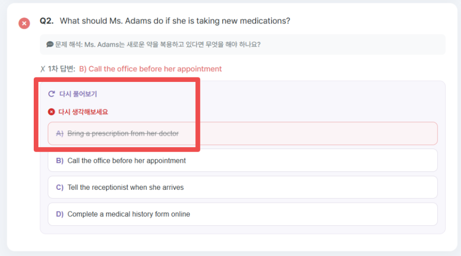Click the red incorrect mark beside Q2

click(x=24, y=23)
